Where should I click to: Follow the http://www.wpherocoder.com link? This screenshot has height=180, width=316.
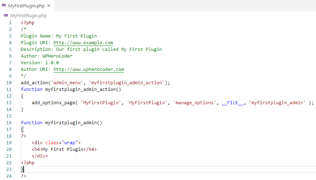point(89,69)
